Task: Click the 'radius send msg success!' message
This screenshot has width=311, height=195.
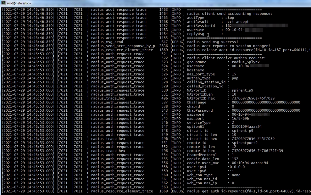Action: (213, 42)
